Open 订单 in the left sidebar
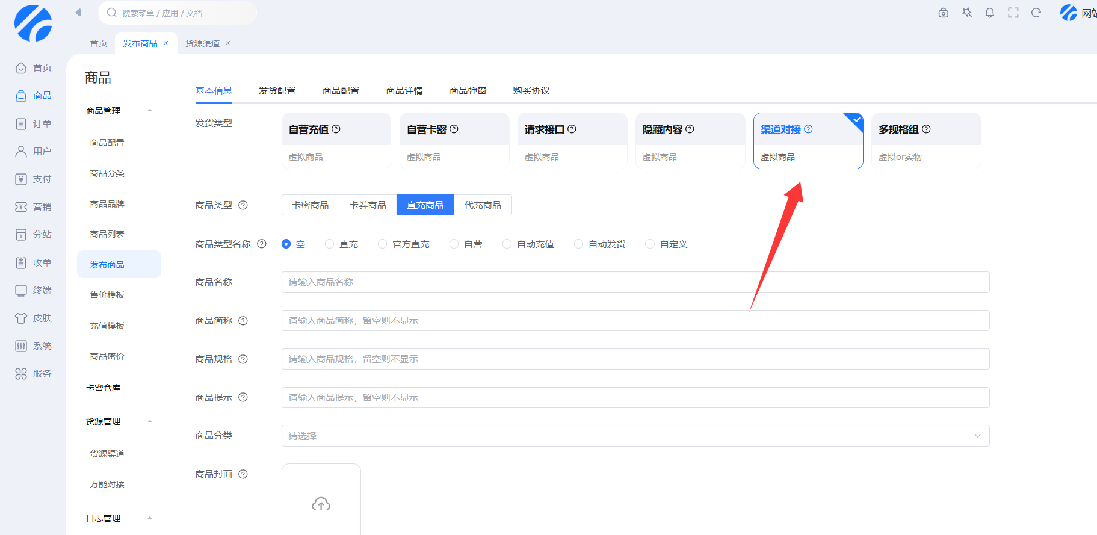This screenshot has width=1097, height=535. pyautogui.click(x=34, y=123)
